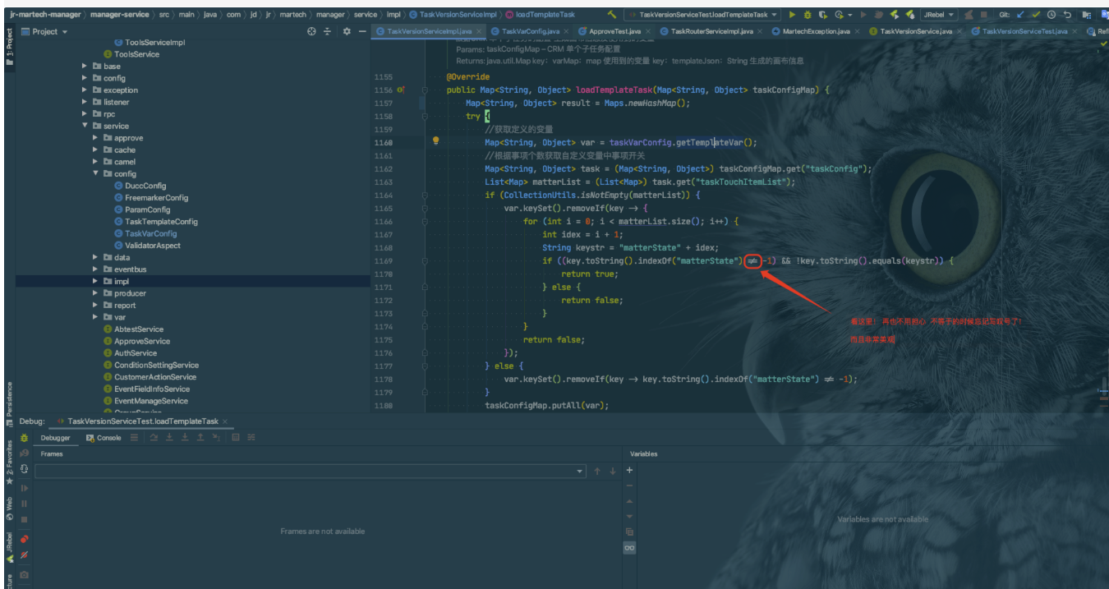Open the JRebel dropdown in the toolbar
This screenshot has width=1109, height=589.
coord(938,15)
